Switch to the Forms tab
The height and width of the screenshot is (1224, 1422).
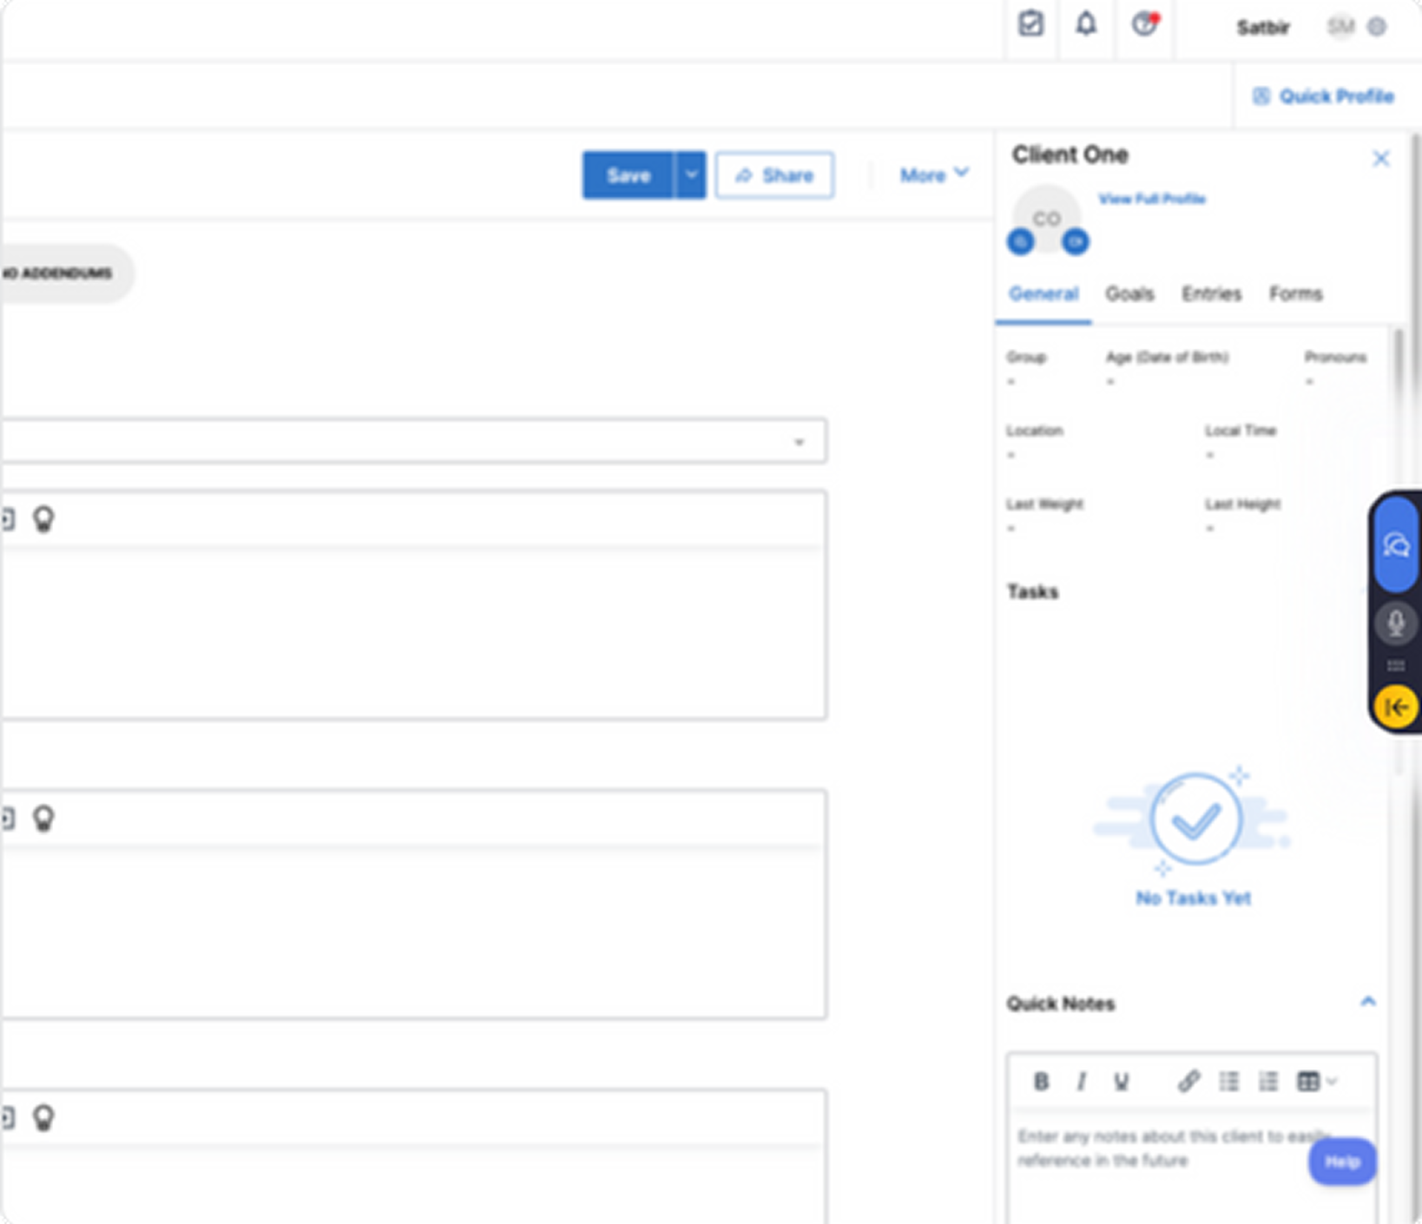[x=1295, y=294]
